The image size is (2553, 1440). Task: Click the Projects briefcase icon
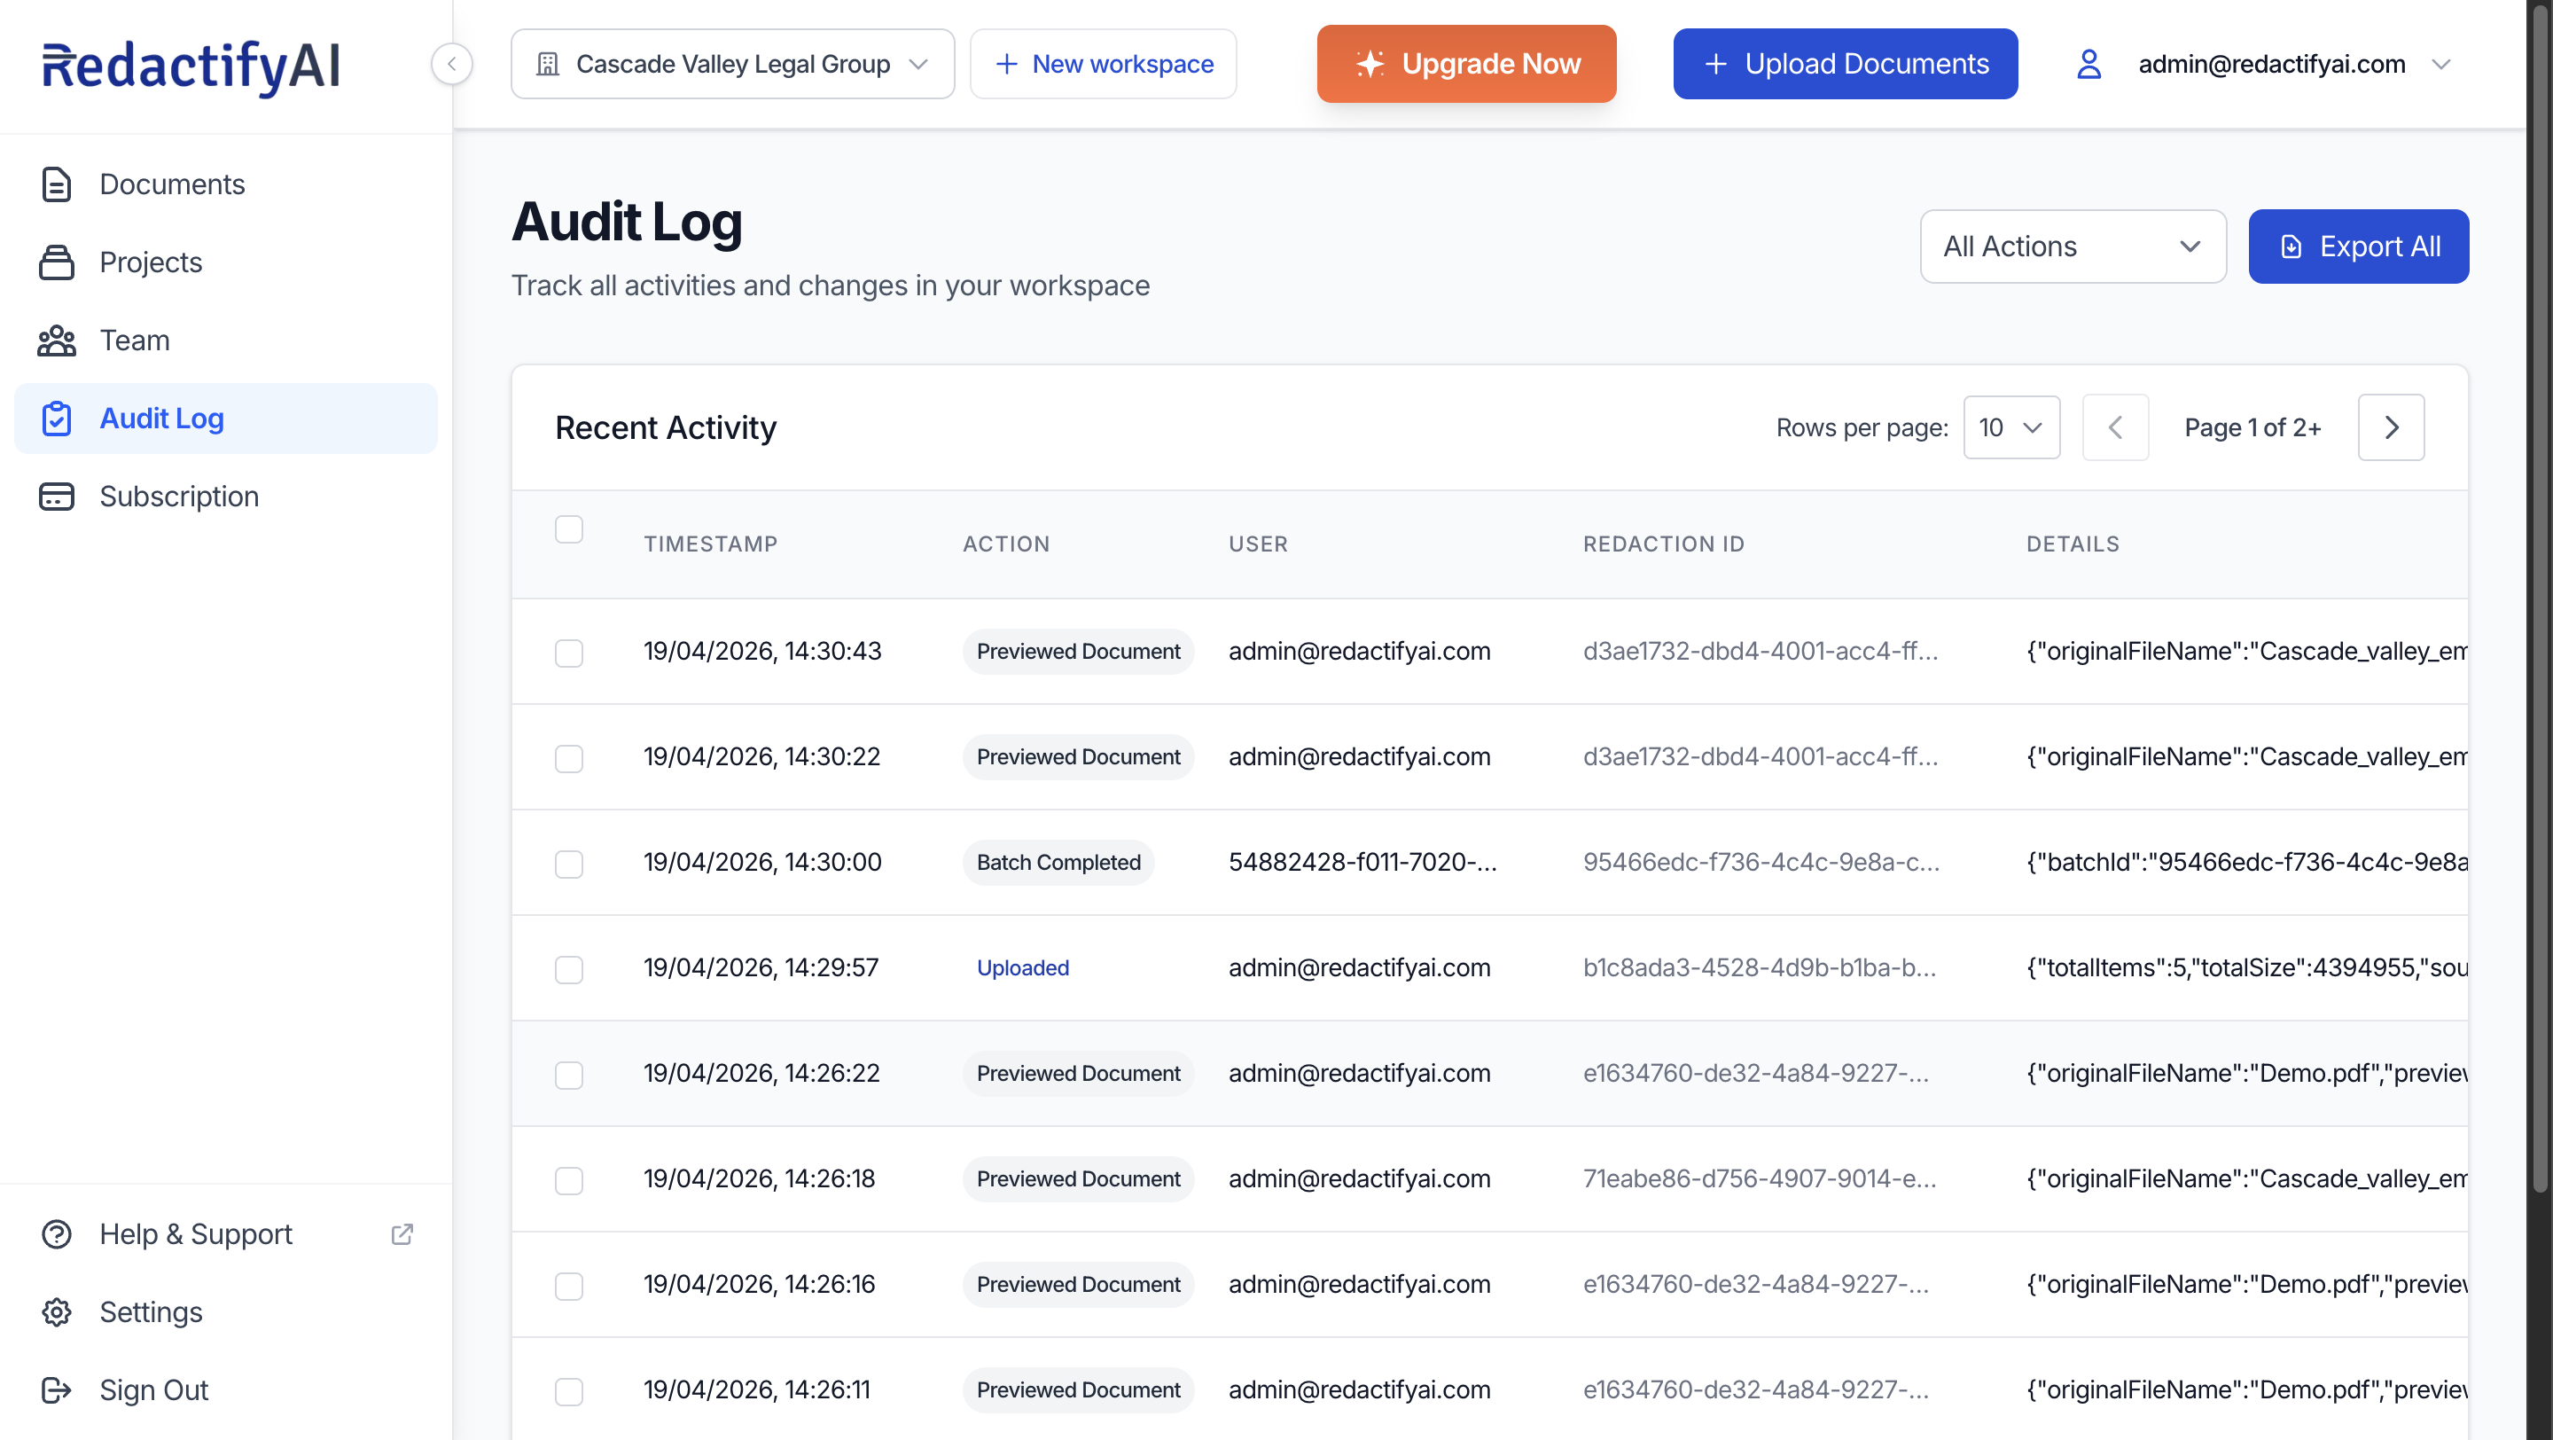[57, 262]
